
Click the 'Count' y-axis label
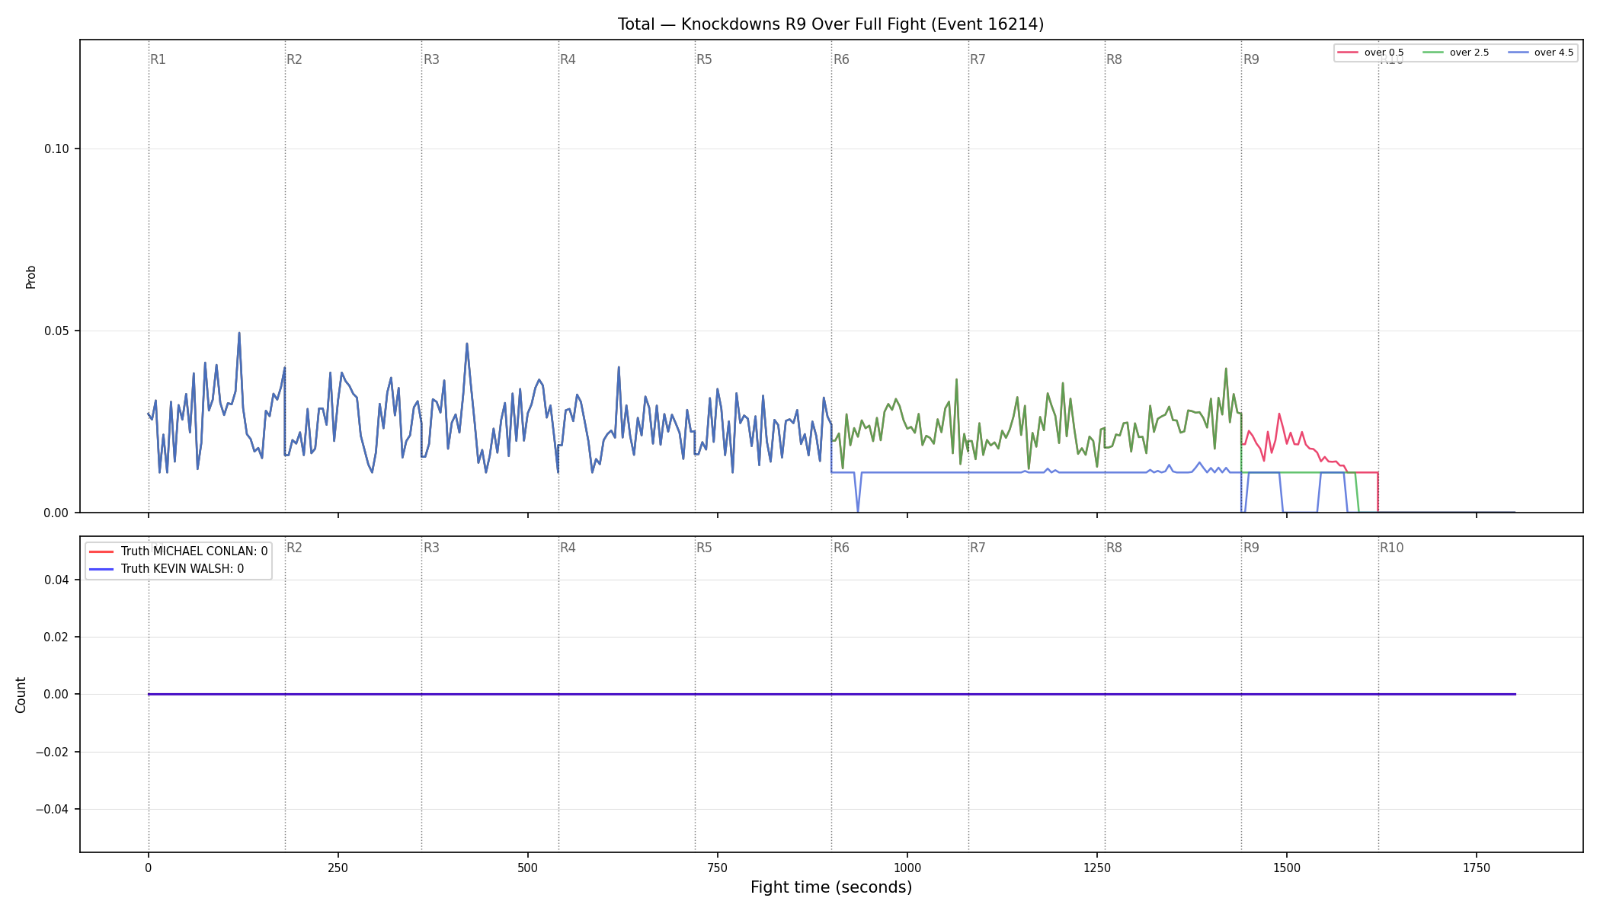(x=21, y=695)
